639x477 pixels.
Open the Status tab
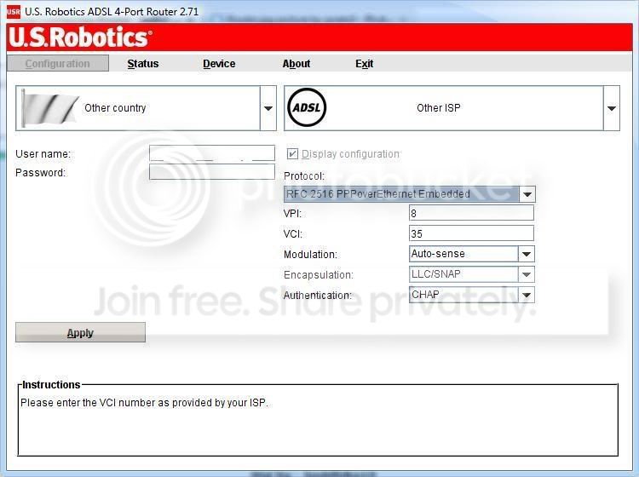pyautogui.click(x=143, y=64)
